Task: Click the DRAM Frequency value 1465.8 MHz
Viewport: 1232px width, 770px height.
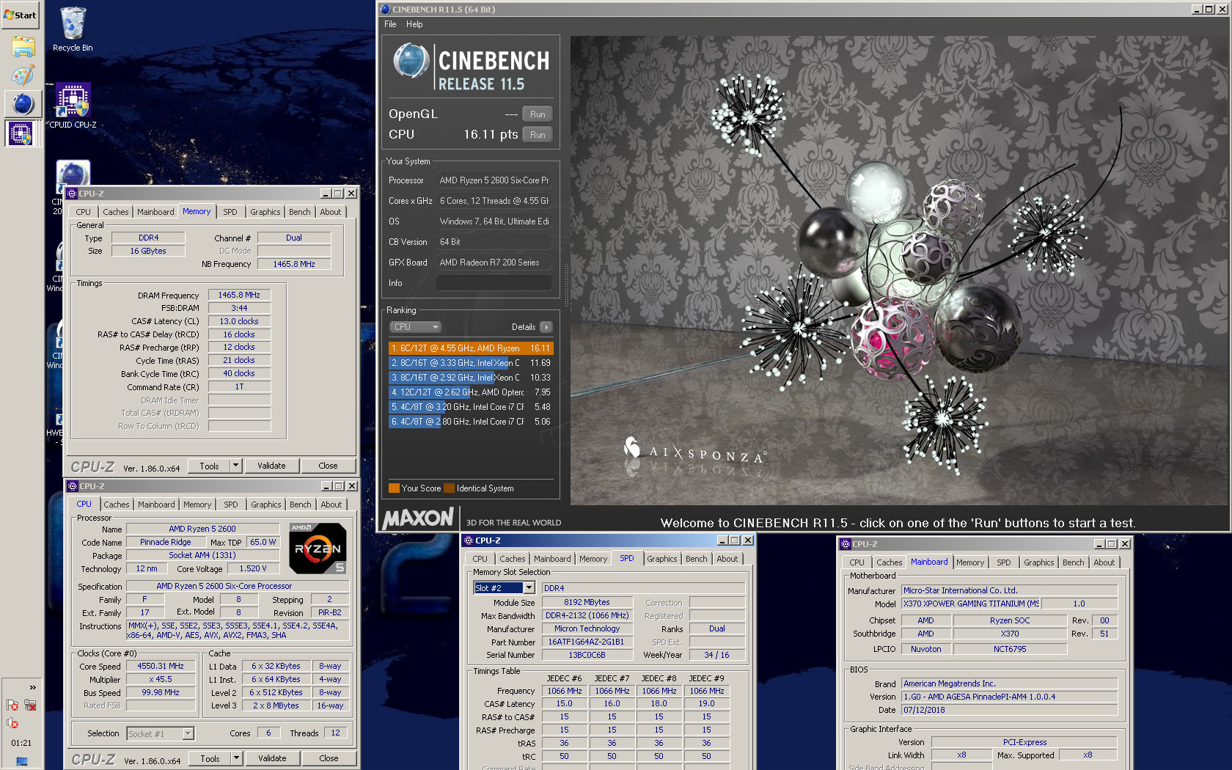Action: [239, 295]
